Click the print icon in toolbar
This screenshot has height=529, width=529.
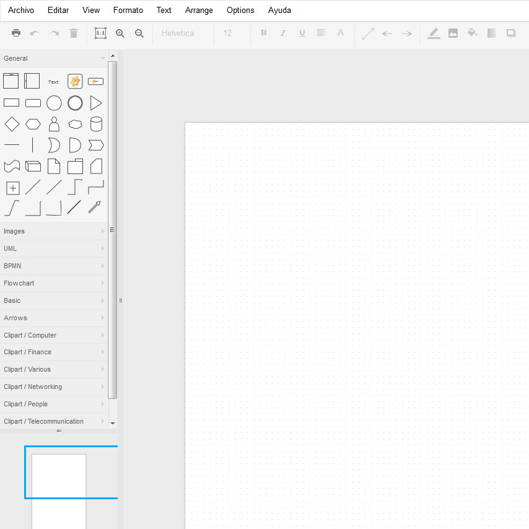16,33
